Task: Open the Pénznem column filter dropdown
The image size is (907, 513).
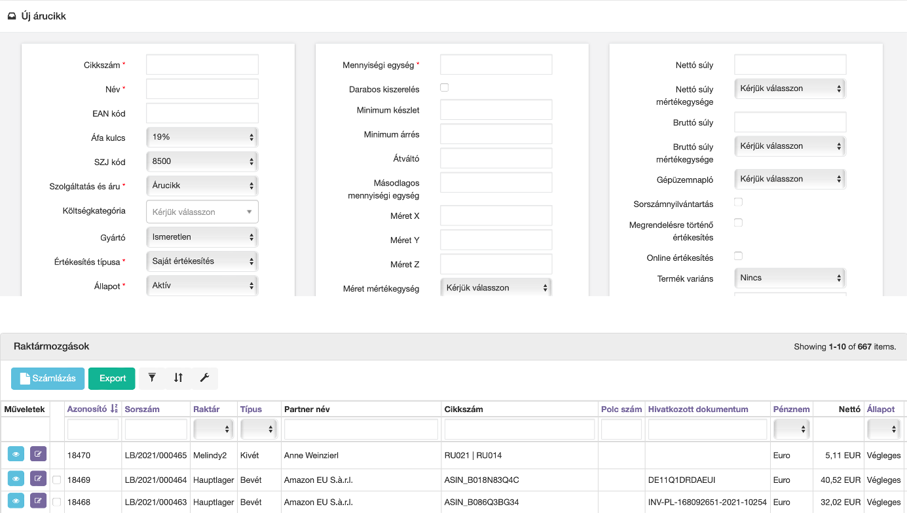Action: (792, 429)
